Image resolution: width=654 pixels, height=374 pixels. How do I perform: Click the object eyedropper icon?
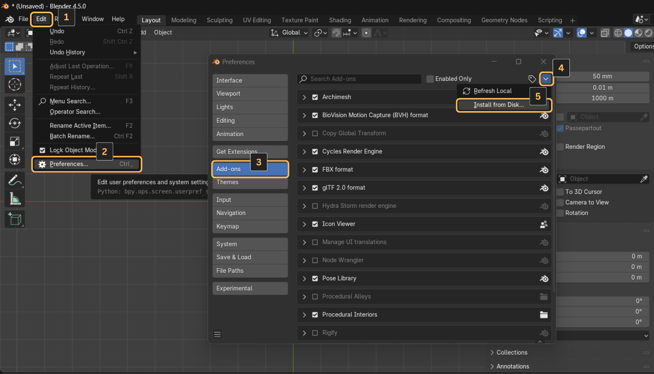click(644, 179)
